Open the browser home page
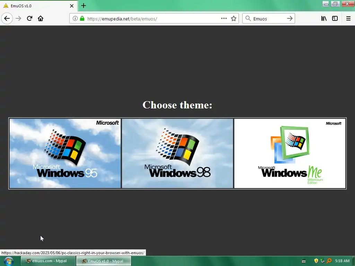The width and height of the screenshot is (355, 266). tap(41, 18)
